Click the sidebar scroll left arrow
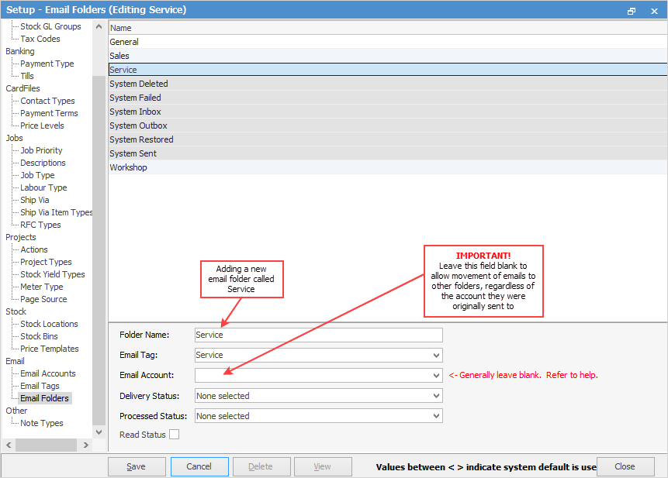 [x=9, y=445]
